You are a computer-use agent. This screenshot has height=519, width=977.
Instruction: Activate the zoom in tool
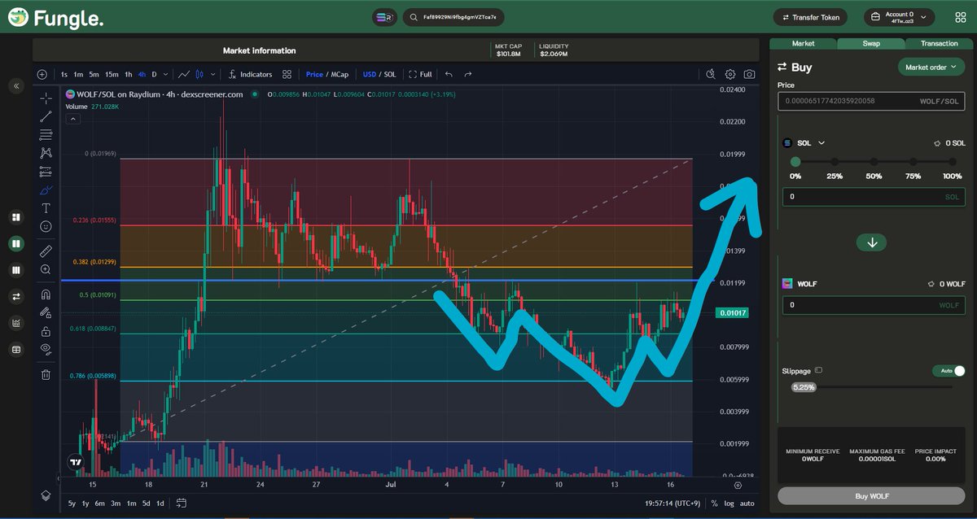pyautogui.click(x=46, y=269)
